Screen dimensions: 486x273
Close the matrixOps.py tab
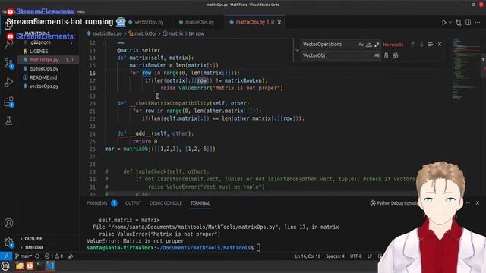[279, 22]
